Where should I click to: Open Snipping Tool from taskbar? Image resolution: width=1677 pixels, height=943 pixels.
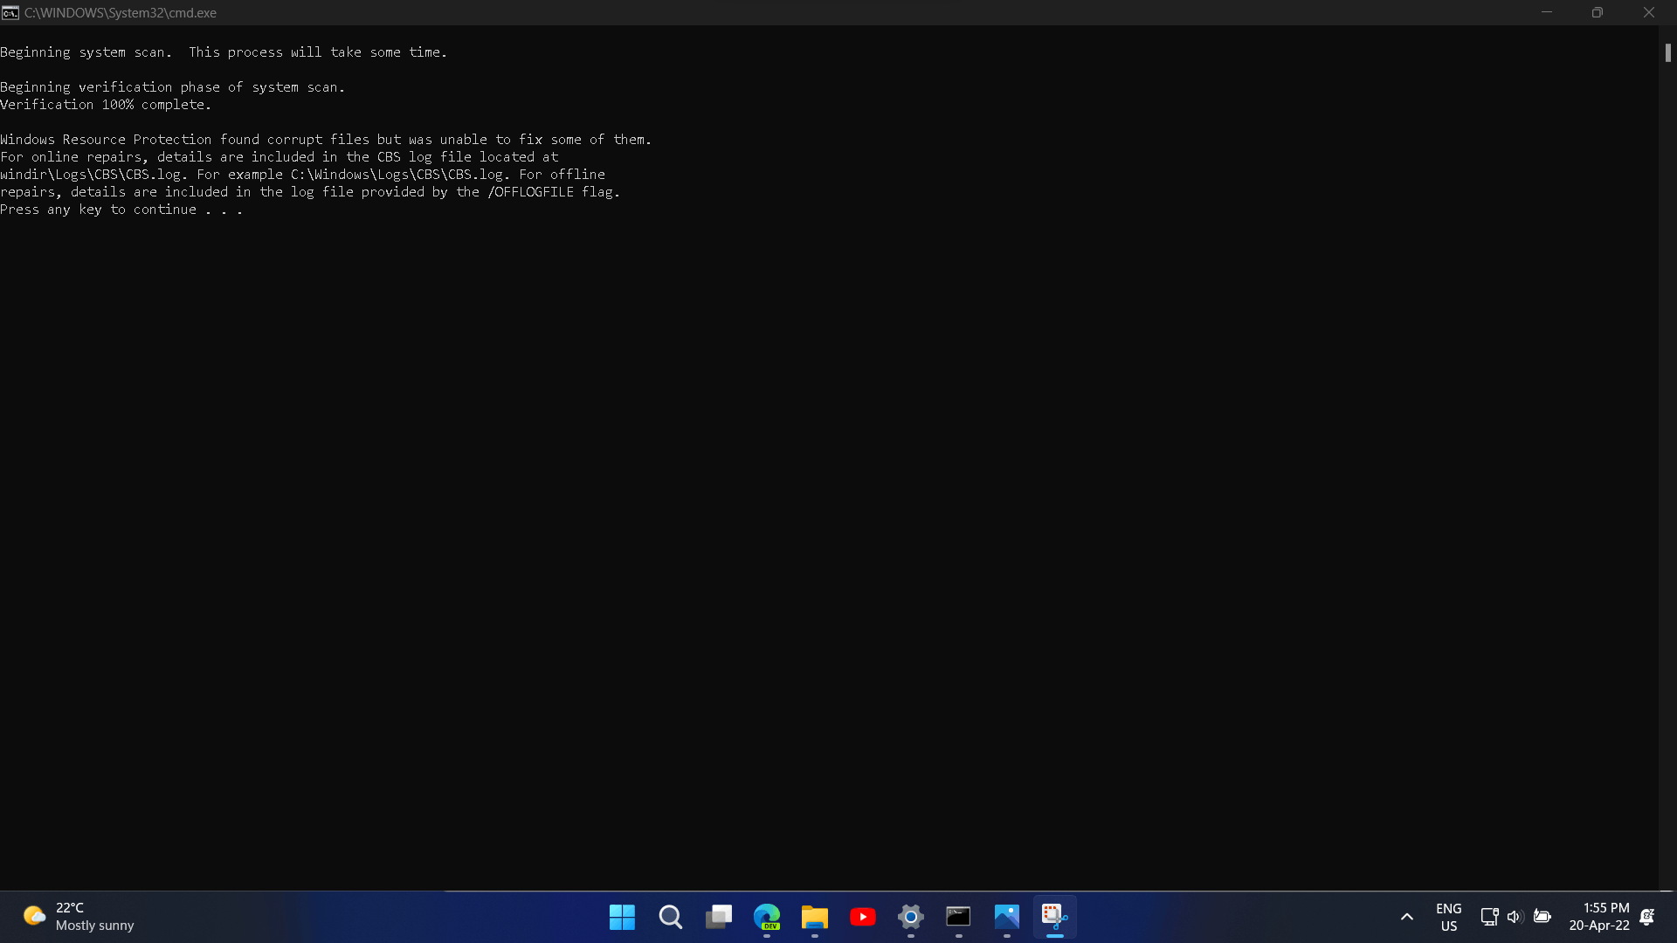pos(1054,917)
